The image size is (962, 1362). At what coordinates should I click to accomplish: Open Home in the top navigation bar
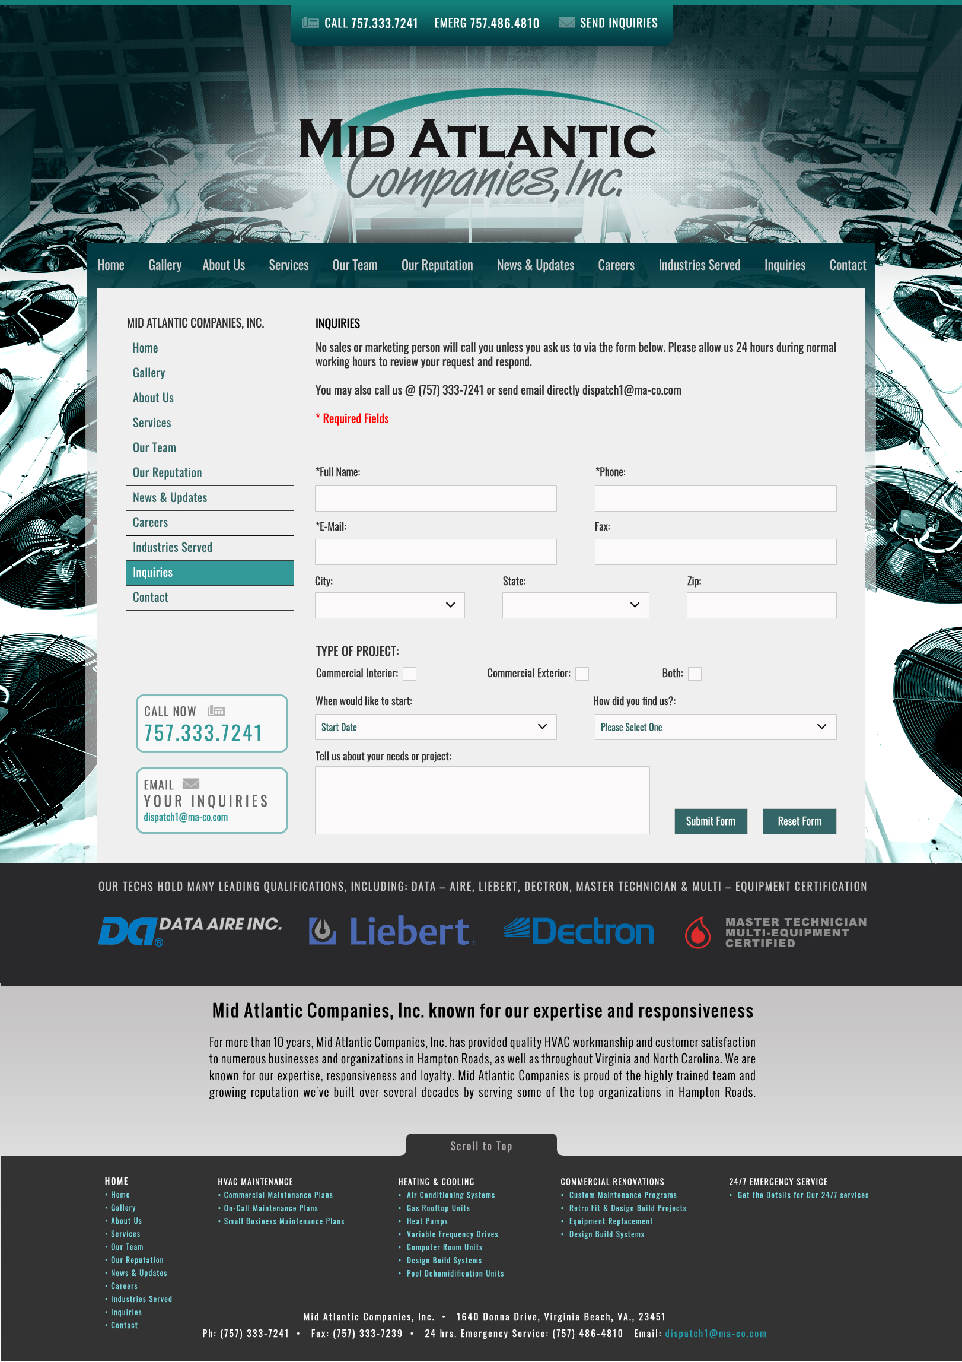[x=111, y=265]
